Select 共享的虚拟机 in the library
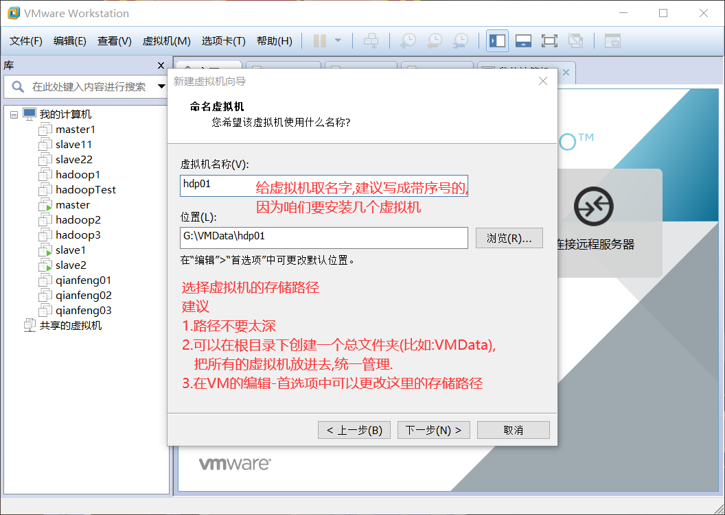The image size is (725, 515). 71,326
